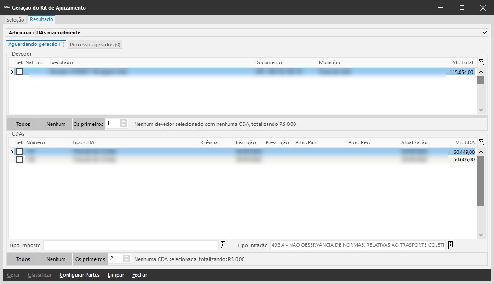
Task: Select the CDA checkbox valued 60.449,00
Action: [19, 152]
